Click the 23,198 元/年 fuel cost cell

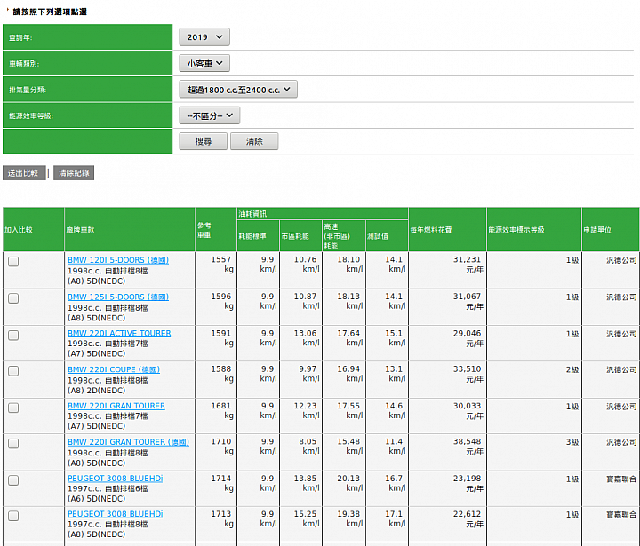447,488
